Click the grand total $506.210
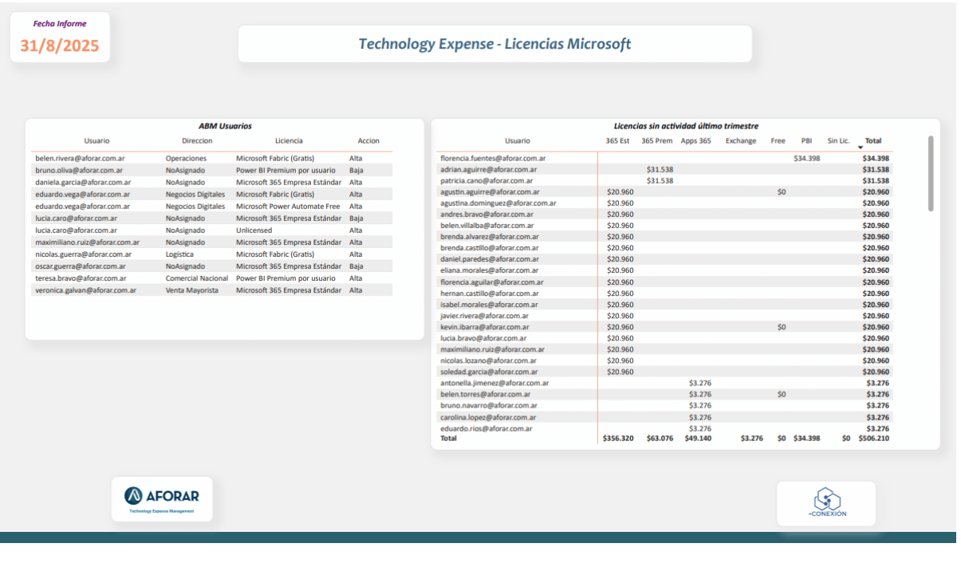961x563 pixels. tap(874, 438)
